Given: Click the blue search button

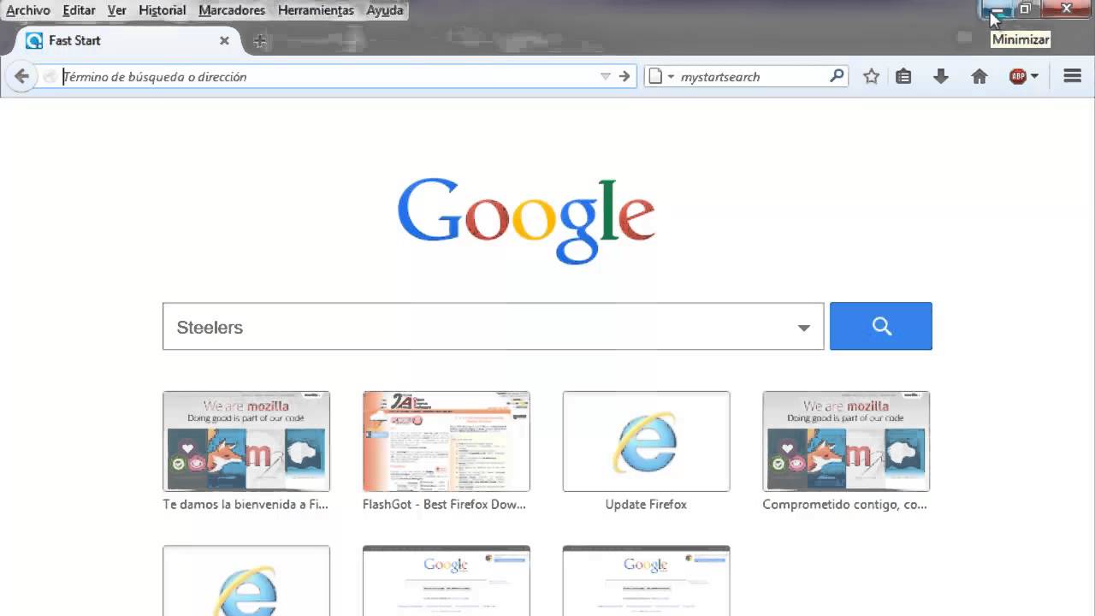Looking at the screenshot, I should tap(880, 326).
